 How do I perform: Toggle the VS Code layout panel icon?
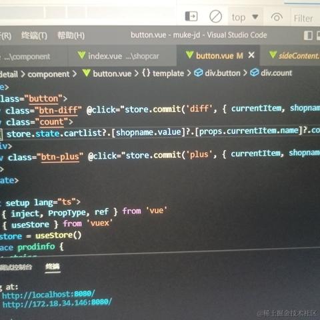click(x=308, y=35)
